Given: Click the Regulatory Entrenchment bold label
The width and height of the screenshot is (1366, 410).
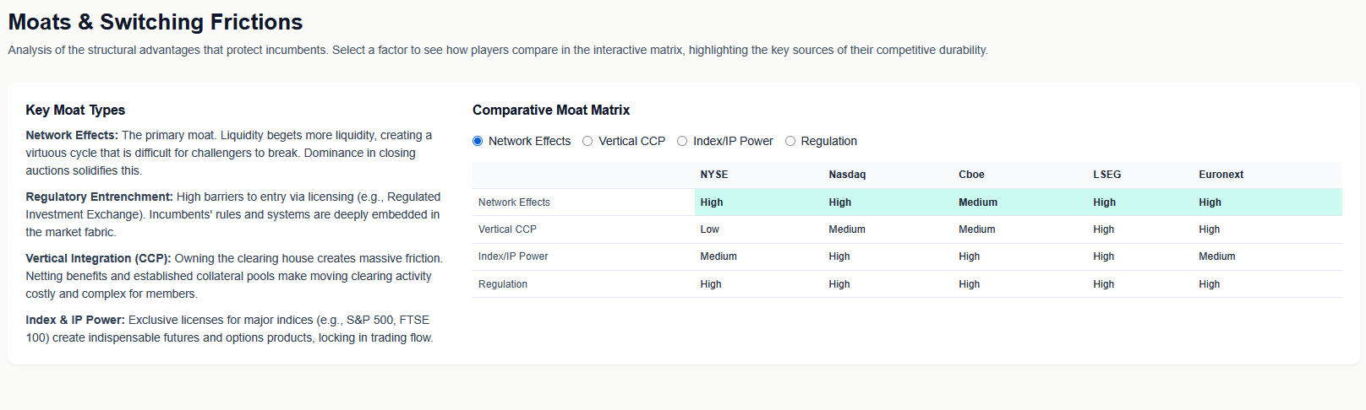Looking at the screenshot, I should pyautogui.click(x=99, y=197).
